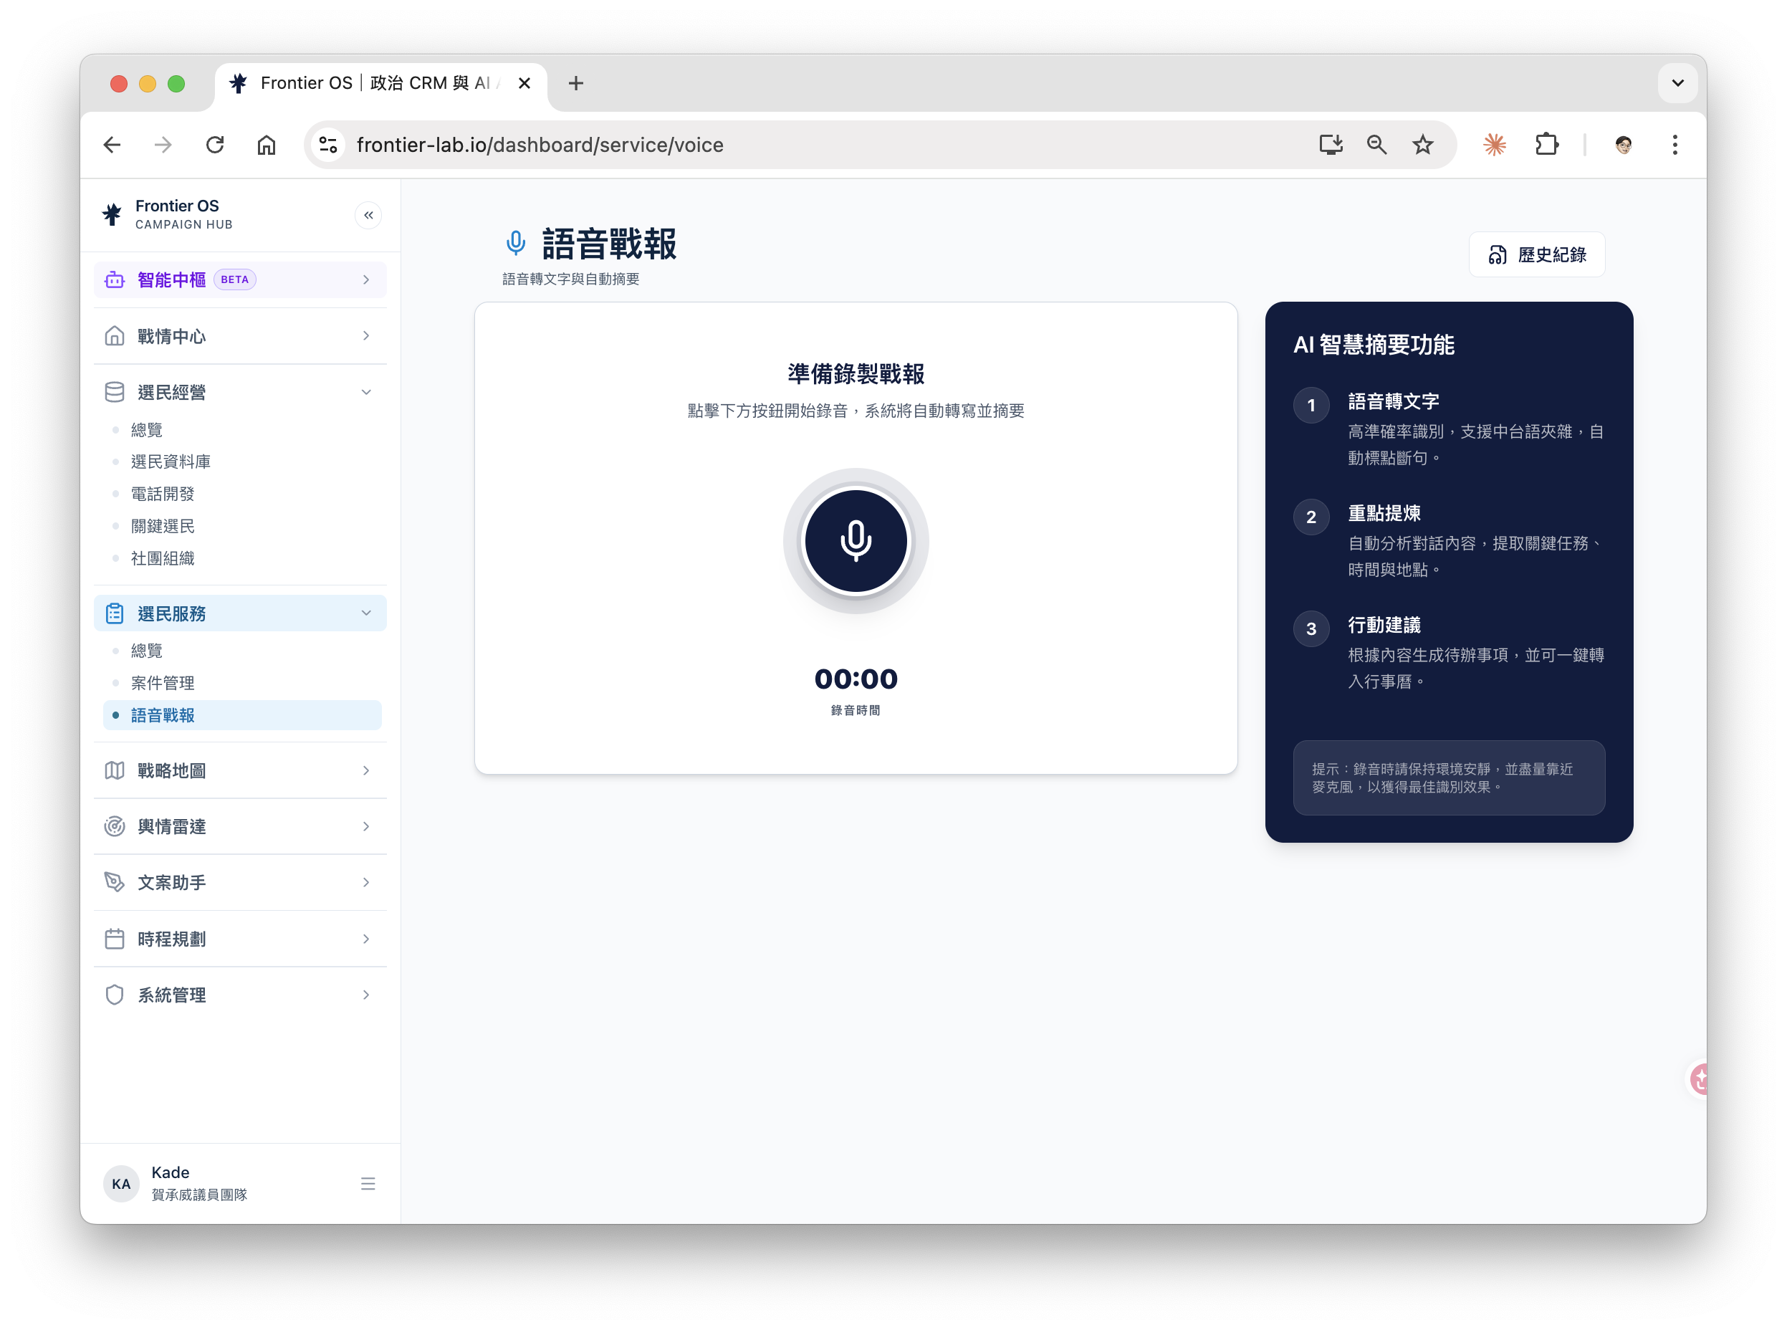This screenshot has width=1787, height=1330.
Task: Open the 歷史紀錄 history button
Action: tap(1537, 254)
